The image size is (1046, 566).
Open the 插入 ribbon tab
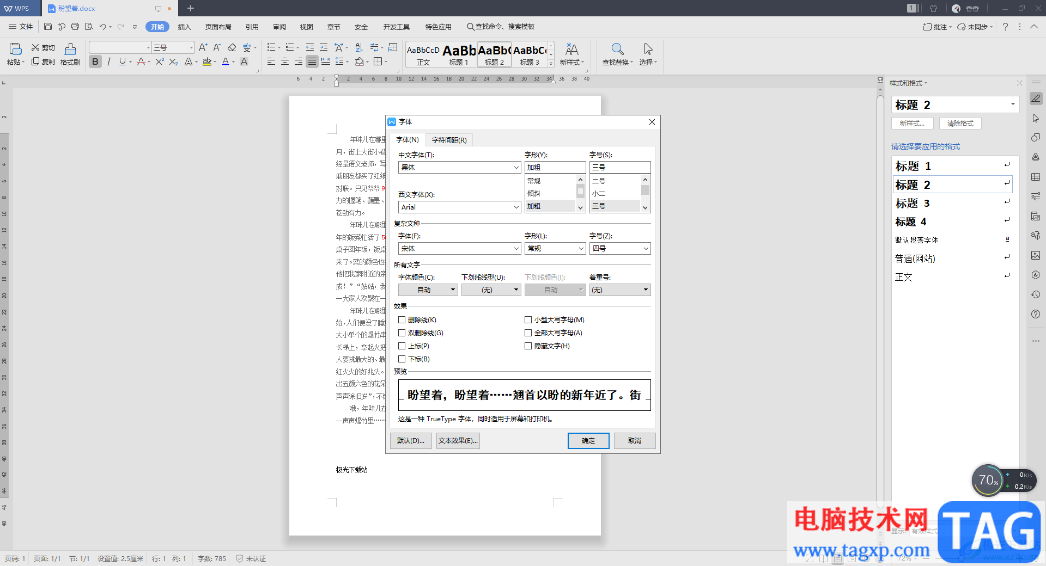pos(185,27)
